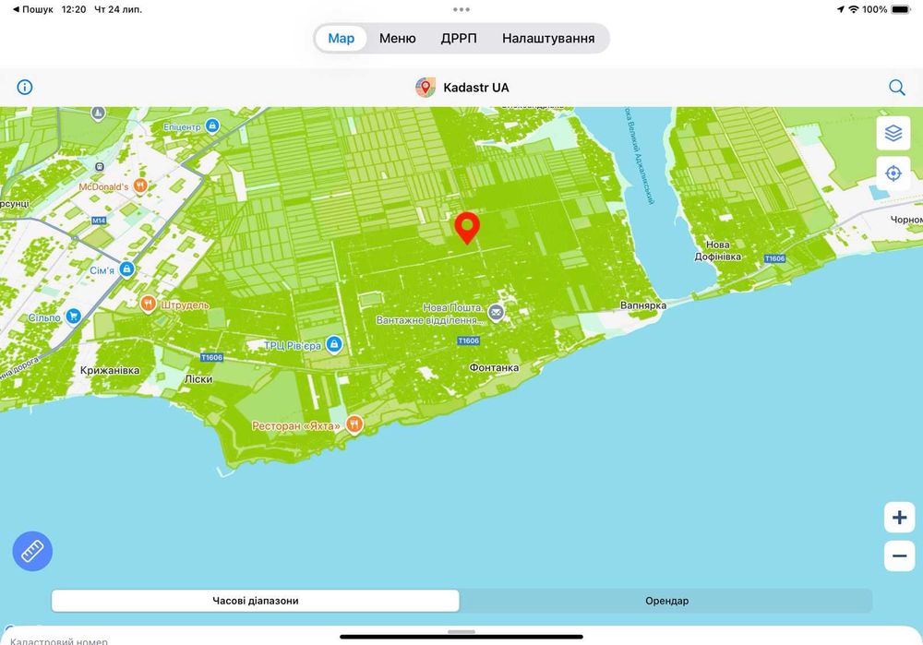Tap the Епіцентр store icon

click(212, 125)
